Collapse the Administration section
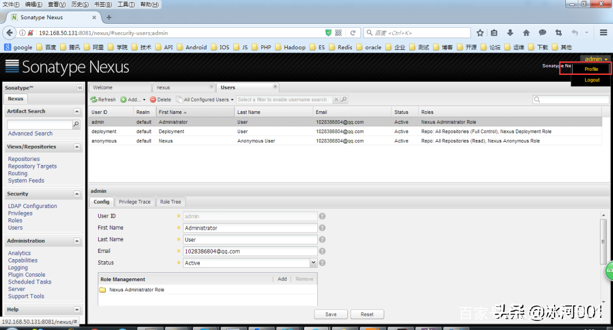613x330 pixels. [77, 241]
